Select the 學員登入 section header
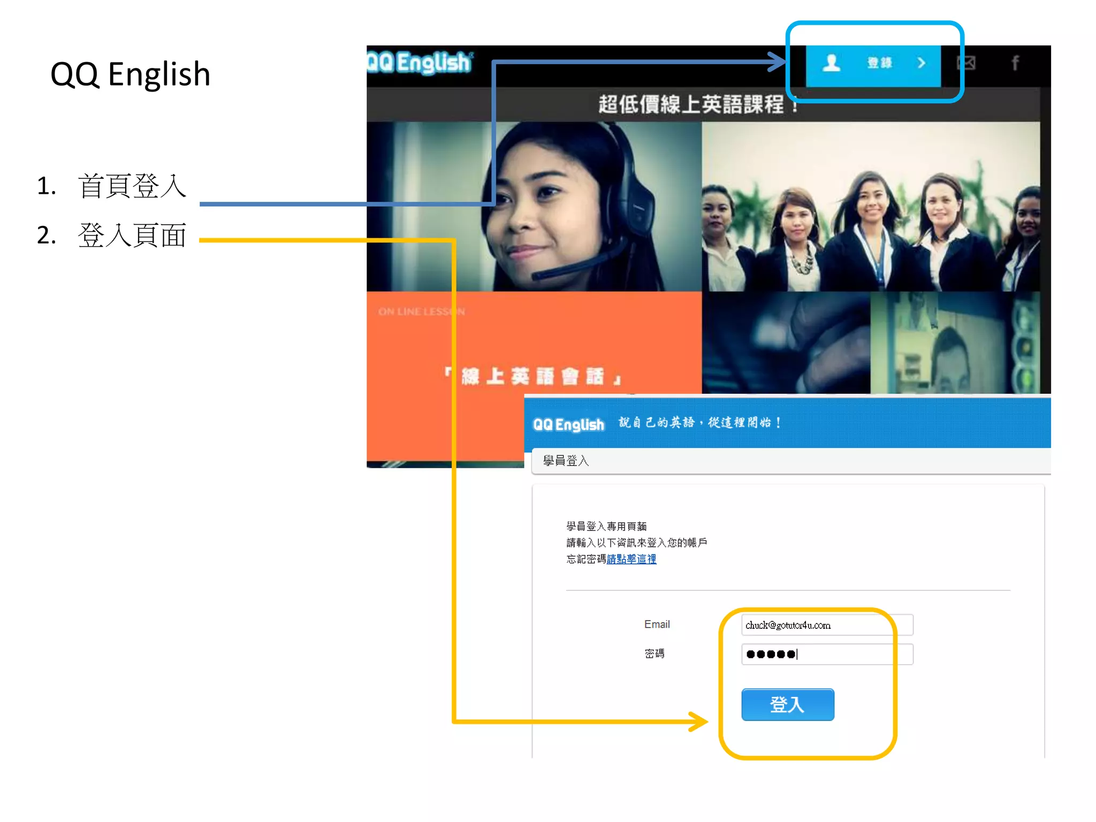1096x822 pixels. pyautogui.click(x=566, y=461)
